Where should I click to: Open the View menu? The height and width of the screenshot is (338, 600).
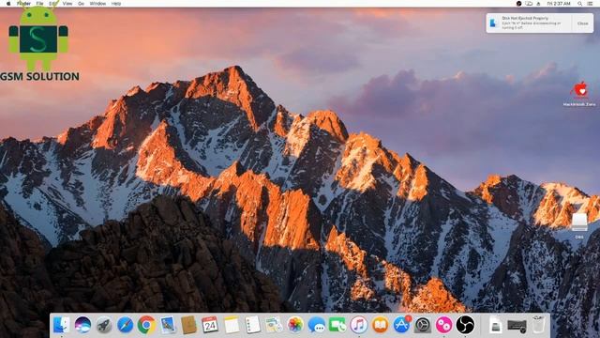click(x=67, y=4)
